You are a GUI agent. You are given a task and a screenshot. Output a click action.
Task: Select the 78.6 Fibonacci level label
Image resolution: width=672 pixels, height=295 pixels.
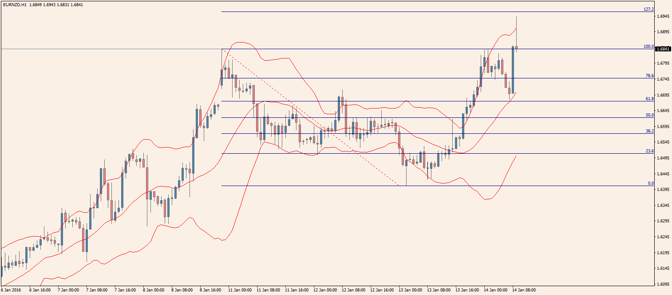650,76
